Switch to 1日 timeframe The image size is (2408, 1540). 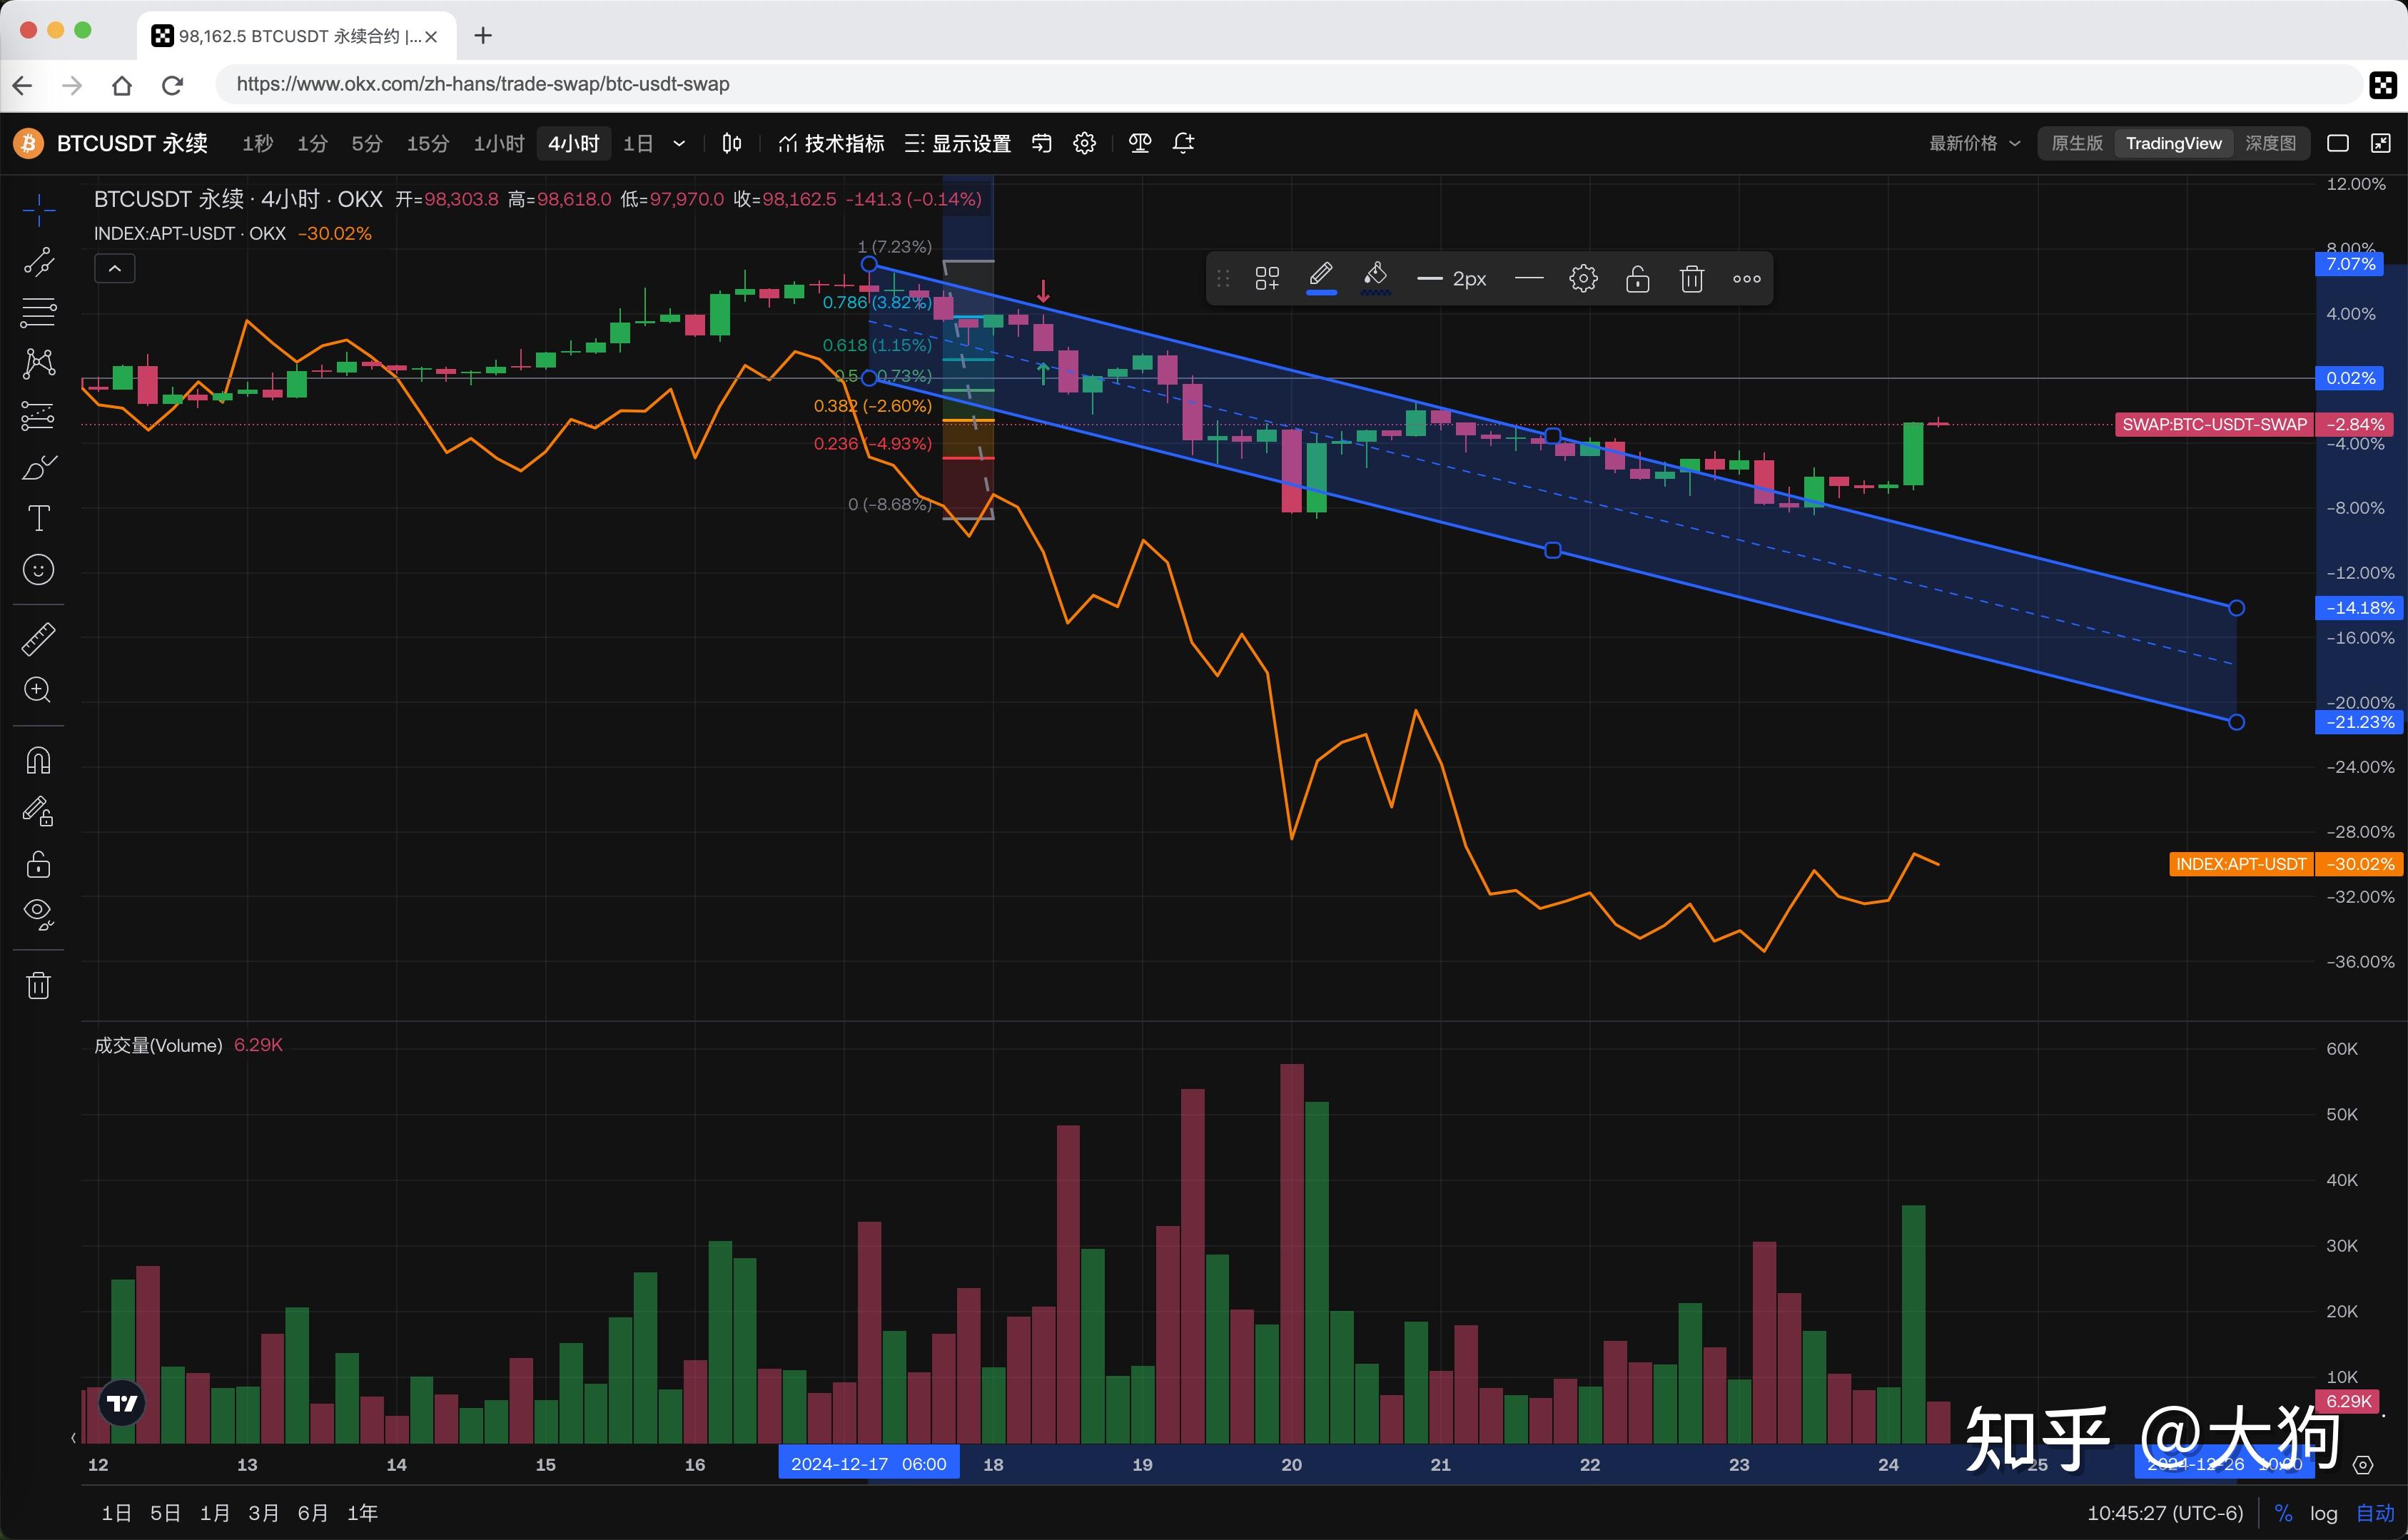tap(638, 143)
